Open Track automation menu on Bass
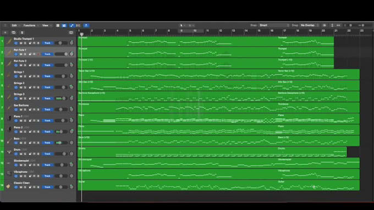Screen dimensions: 374x210 coord(47,143)
